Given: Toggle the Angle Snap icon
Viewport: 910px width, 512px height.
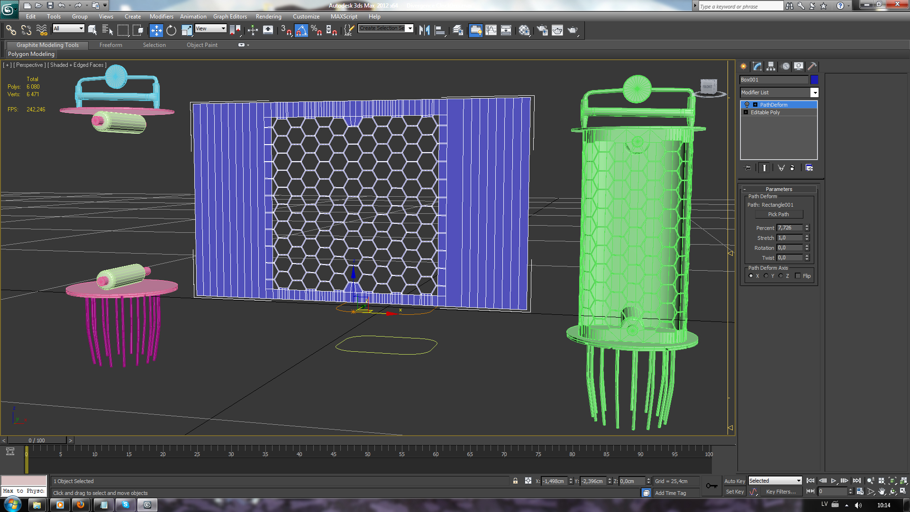Looking at the screenshot, I should coord(301,30).
